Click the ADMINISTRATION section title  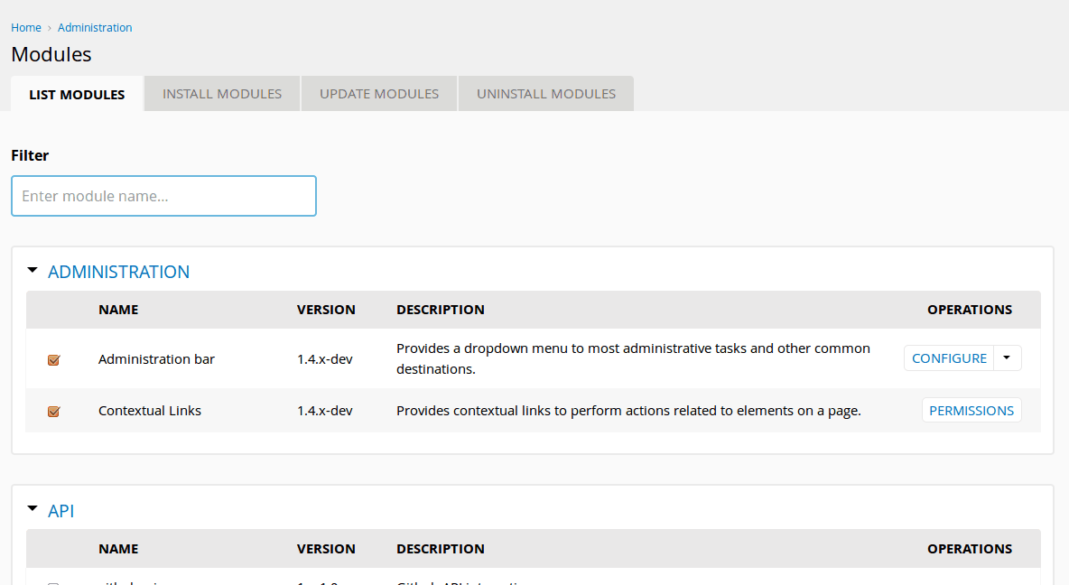pyautogui.click(x=118, y=272)
